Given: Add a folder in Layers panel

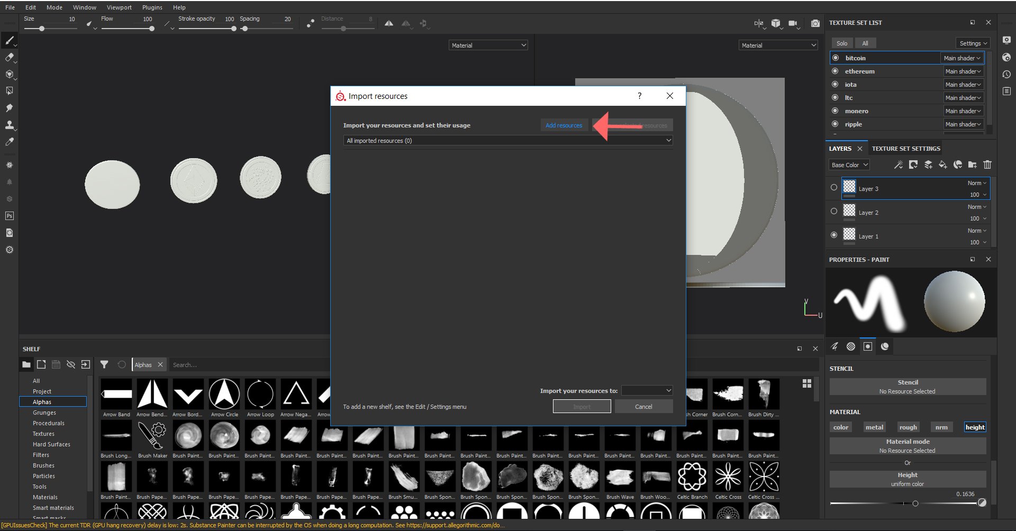Looking at the screenshot, I should click(x=972, y=165).
